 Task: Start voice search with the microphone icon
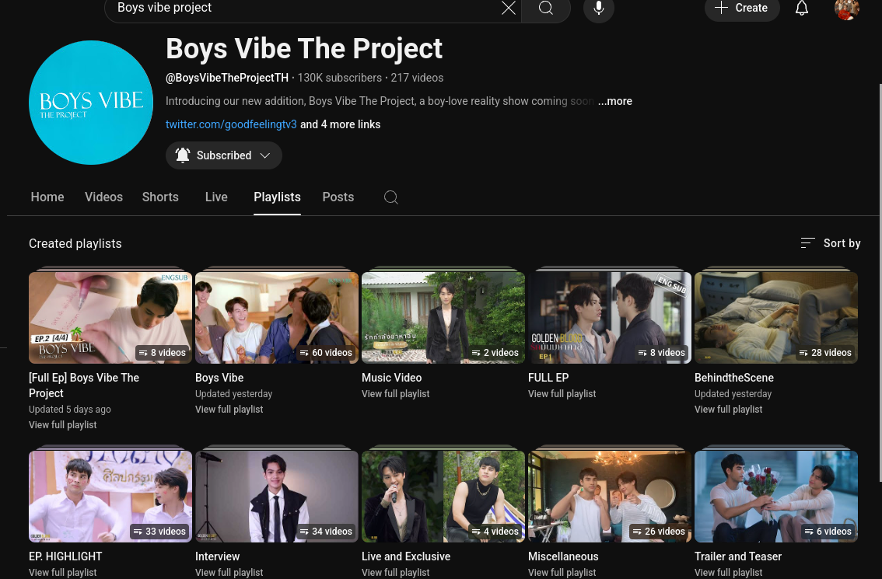[x=599, y=8]
